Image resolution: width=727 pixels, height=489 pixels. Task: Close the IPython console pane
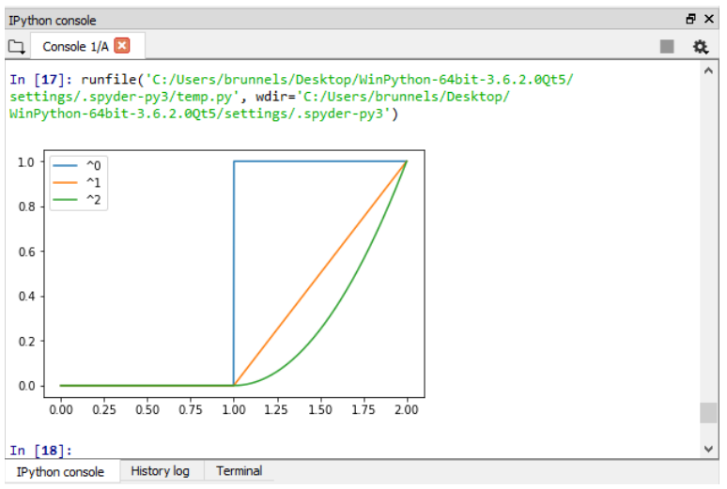tap(709, 19)
